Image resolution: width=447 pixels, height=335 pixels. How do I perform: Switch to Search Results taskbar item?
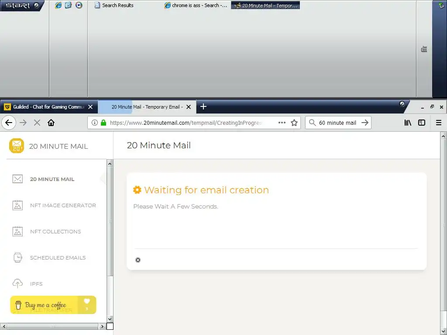[114, 5]
